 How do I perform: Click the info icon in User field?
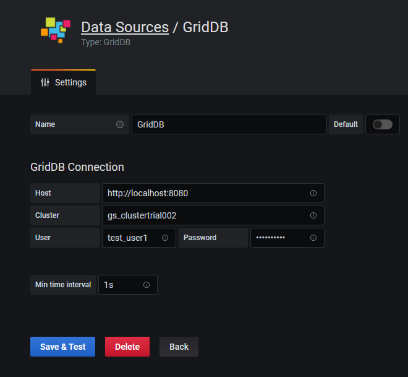tap(165, 238)
